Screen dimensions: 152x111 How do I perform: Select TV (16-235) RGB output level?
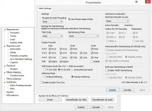(x=44, y=70)
